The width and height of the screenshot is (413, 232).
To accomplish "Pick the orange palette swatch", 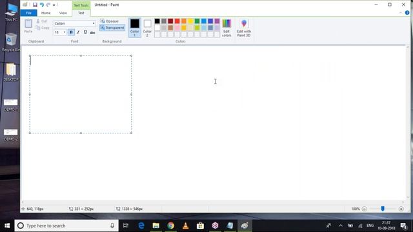I will pos(184,21).
